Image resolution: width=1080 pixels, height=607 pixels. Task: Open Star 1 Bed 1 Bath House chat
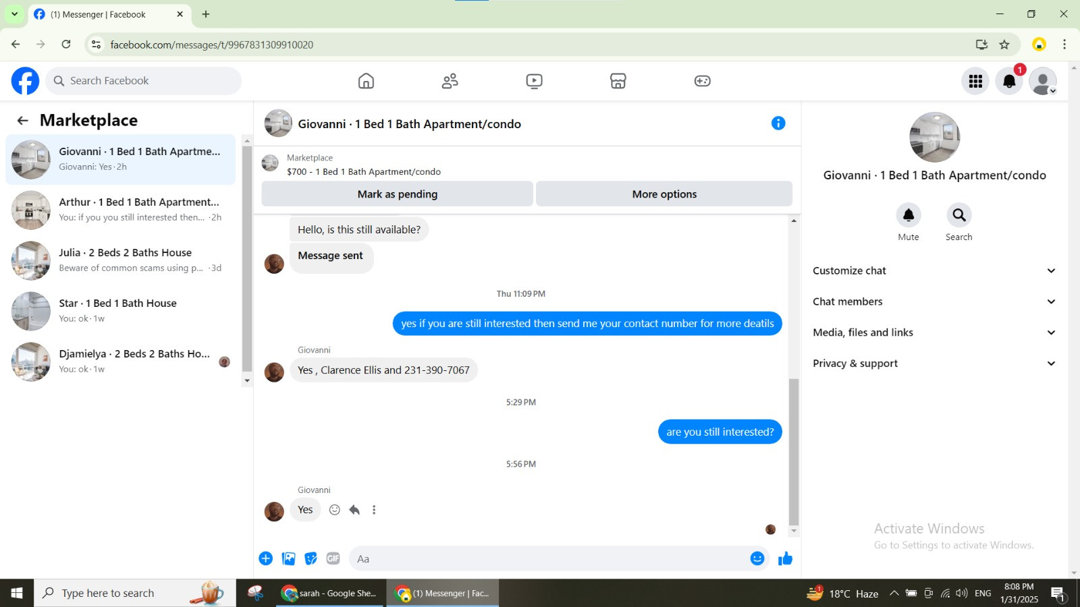(121, 312)
